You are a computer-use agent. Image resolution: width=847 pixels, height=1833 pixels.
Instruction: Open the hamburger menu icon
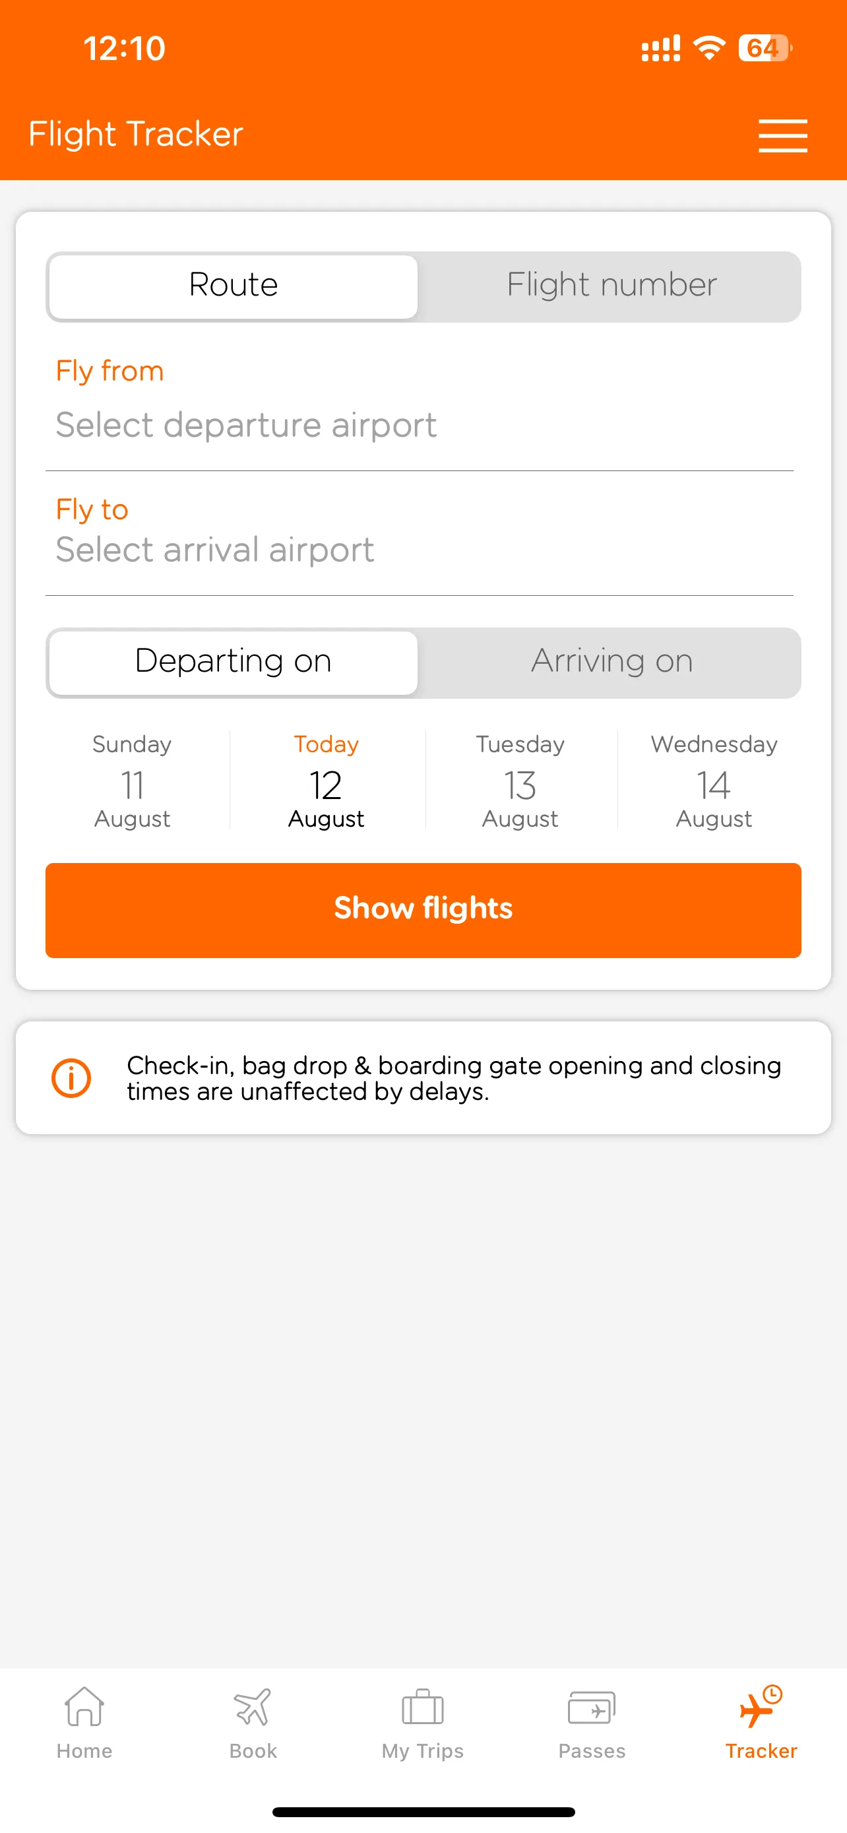point(782,135)
